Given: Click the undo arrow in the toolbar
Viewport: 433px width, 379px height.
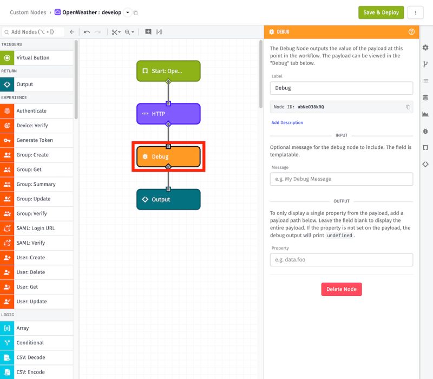Looking at the screenshot, I should pos(87,31).
